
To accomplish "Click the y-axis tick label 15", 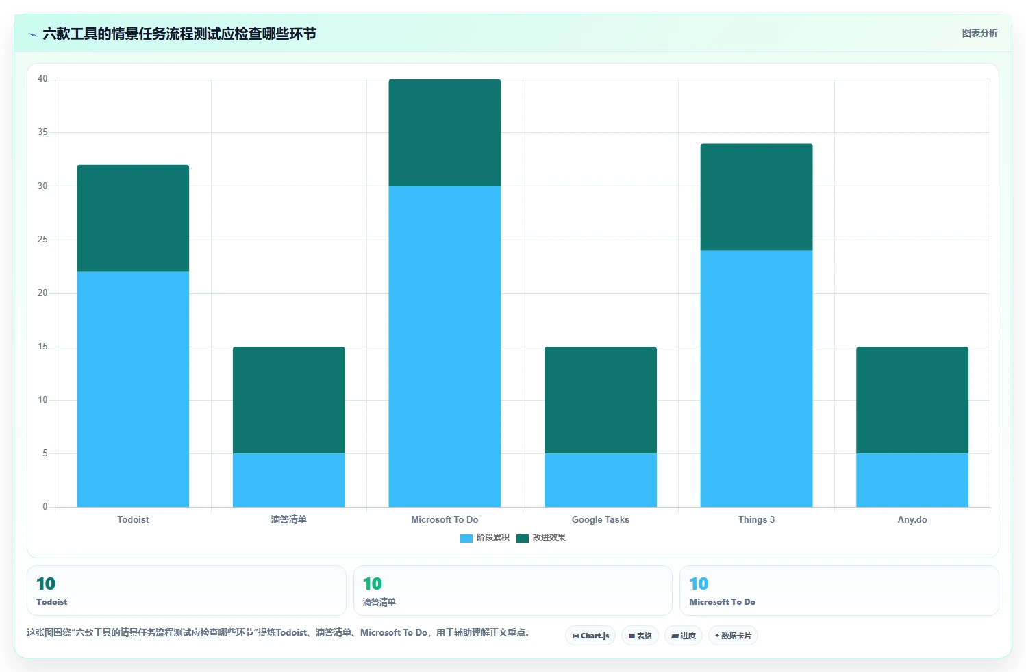I will pyautogui.click(x=42, y=347).
